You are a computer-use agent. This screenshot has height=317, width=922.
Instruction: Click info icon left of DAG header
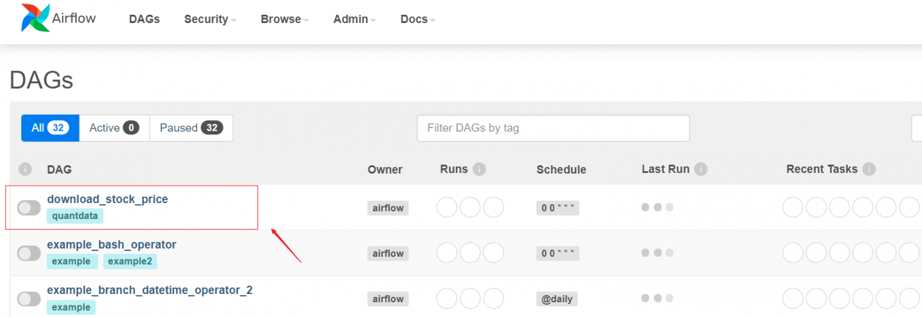click(25, 170)
